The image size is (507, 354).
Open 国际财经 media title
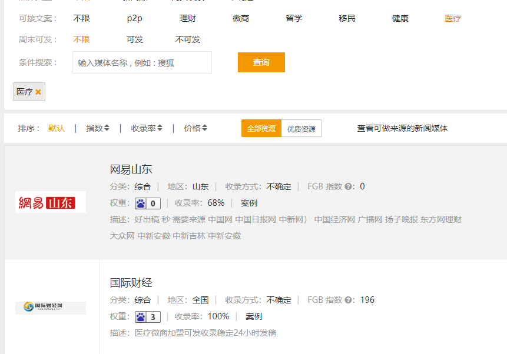tap(131, 283)
